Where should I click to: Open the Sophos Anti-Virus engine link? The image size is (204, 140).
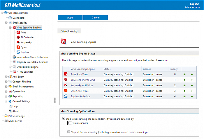[x=80, y=96]
